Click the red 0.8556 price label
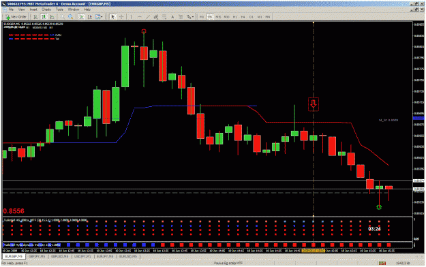This screenshot has height=267, width=426. tap(14, 211)
